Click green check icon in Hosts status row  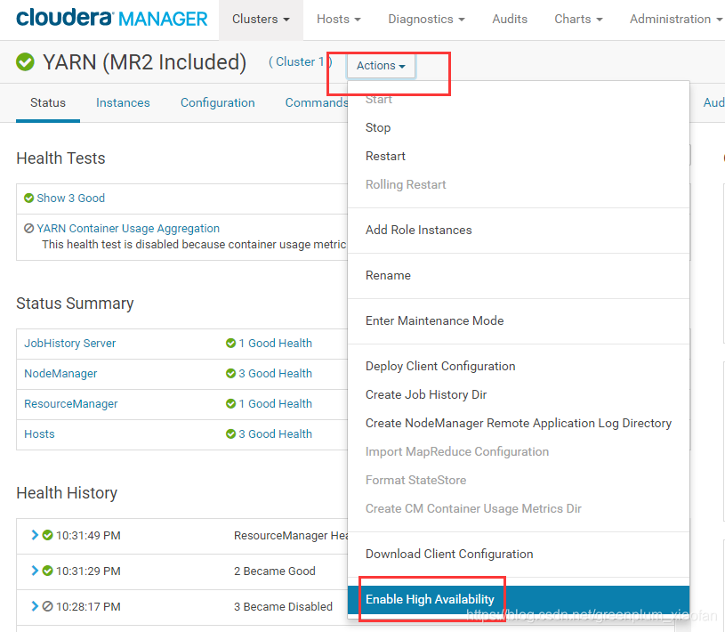[x=230, y=434]
